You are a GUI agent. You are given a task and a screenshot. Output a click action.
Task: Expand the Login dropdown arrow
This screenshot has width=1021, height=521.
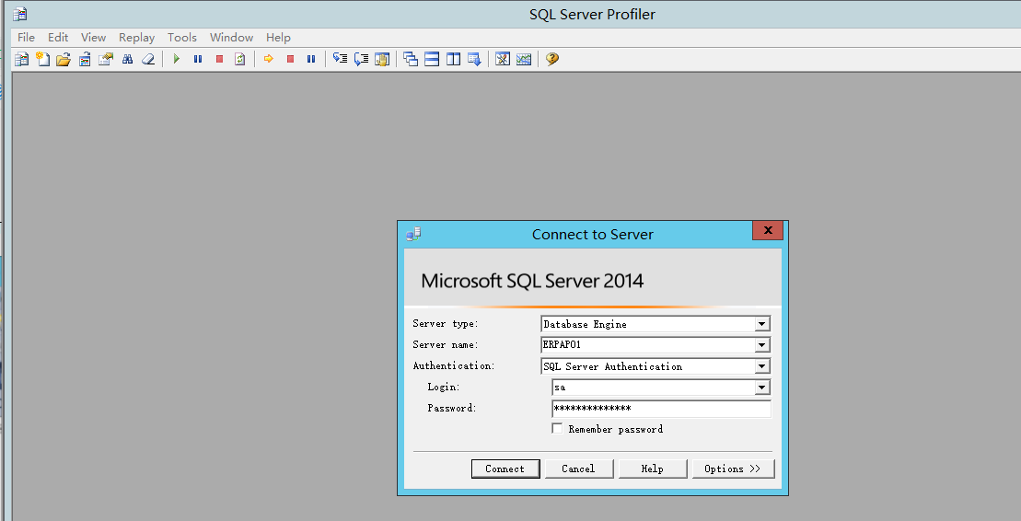(762, 388)
